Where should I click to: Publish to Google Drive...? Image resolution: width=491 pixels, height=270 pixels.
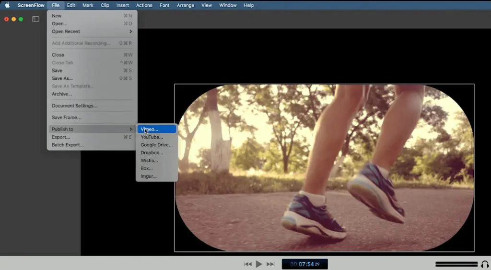tap(157, 145)
